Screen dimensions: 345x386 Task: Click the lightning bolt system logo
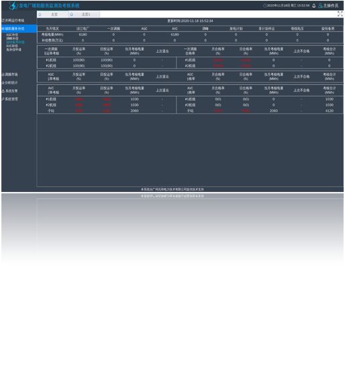pos(13,5)
